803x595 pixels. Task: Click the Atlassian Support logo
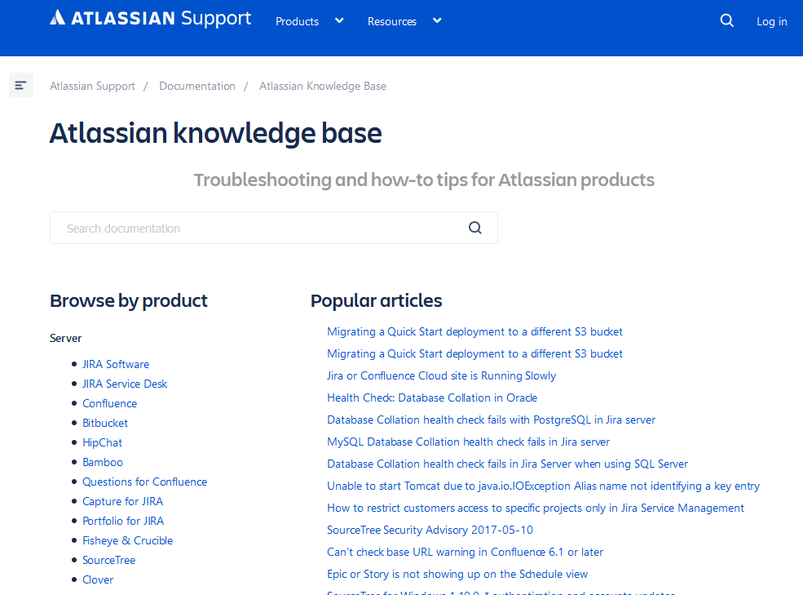151,19
